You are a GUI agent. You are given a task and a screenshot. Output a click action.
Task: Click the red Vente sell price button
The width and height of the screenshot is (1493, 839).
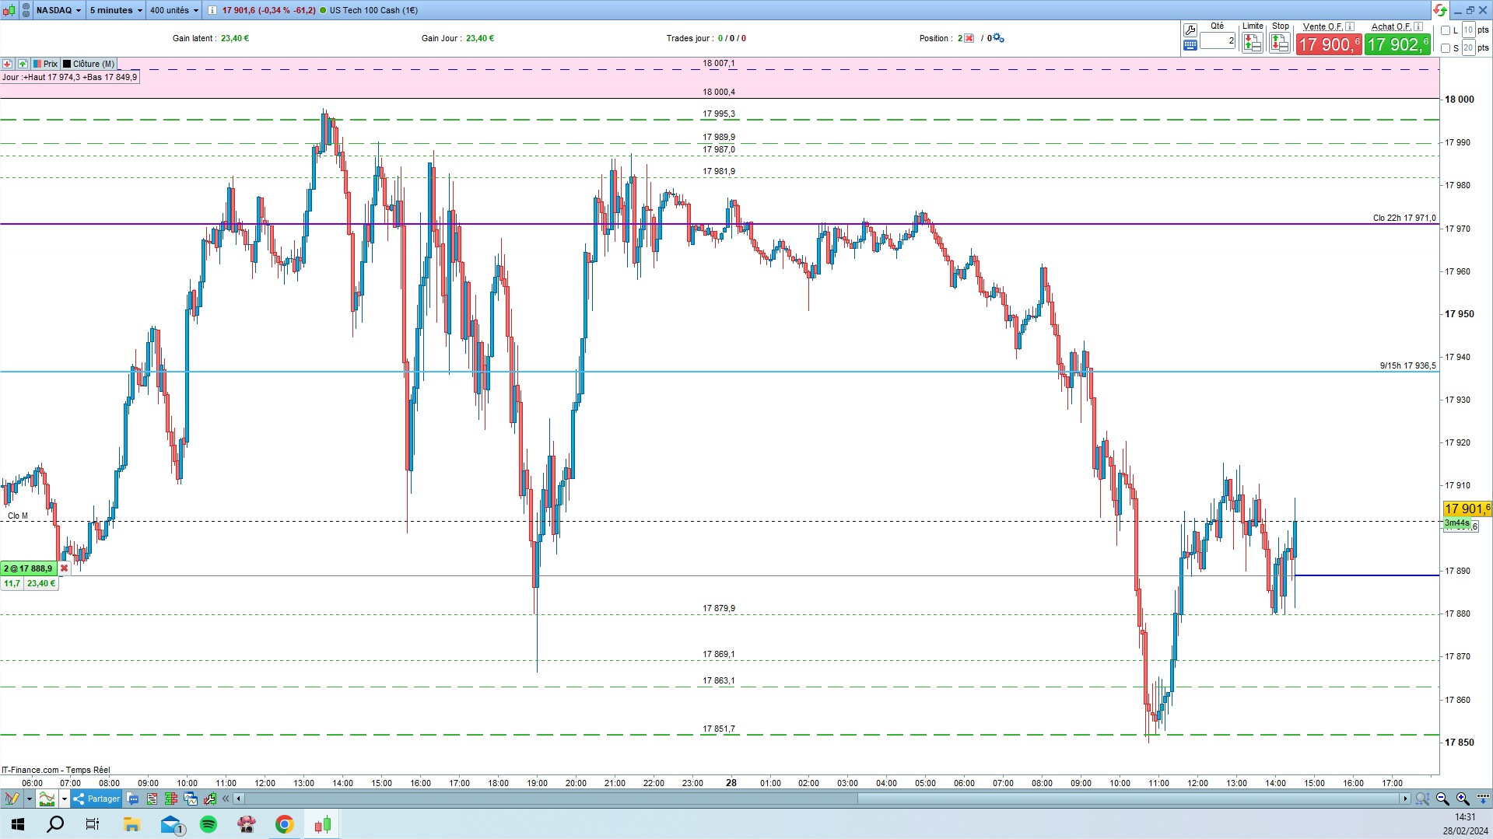pos(1329,44)
